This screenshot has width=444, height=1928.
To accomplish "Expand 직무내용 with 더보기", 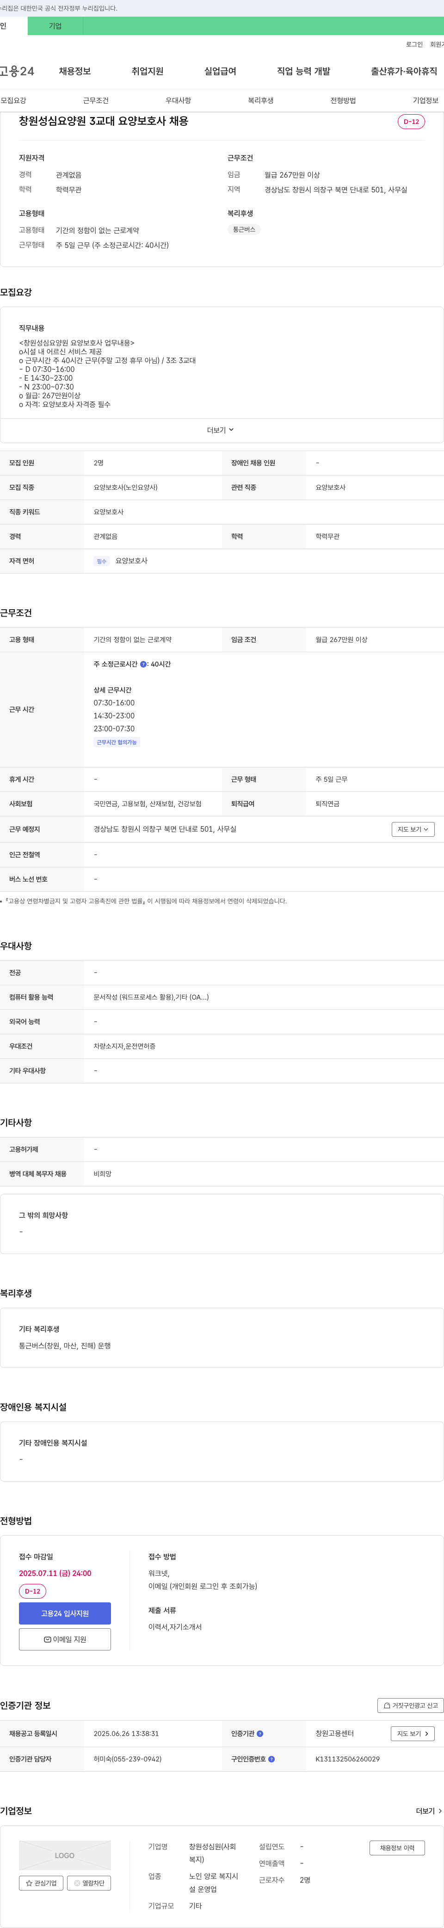I will pos(220,430).
